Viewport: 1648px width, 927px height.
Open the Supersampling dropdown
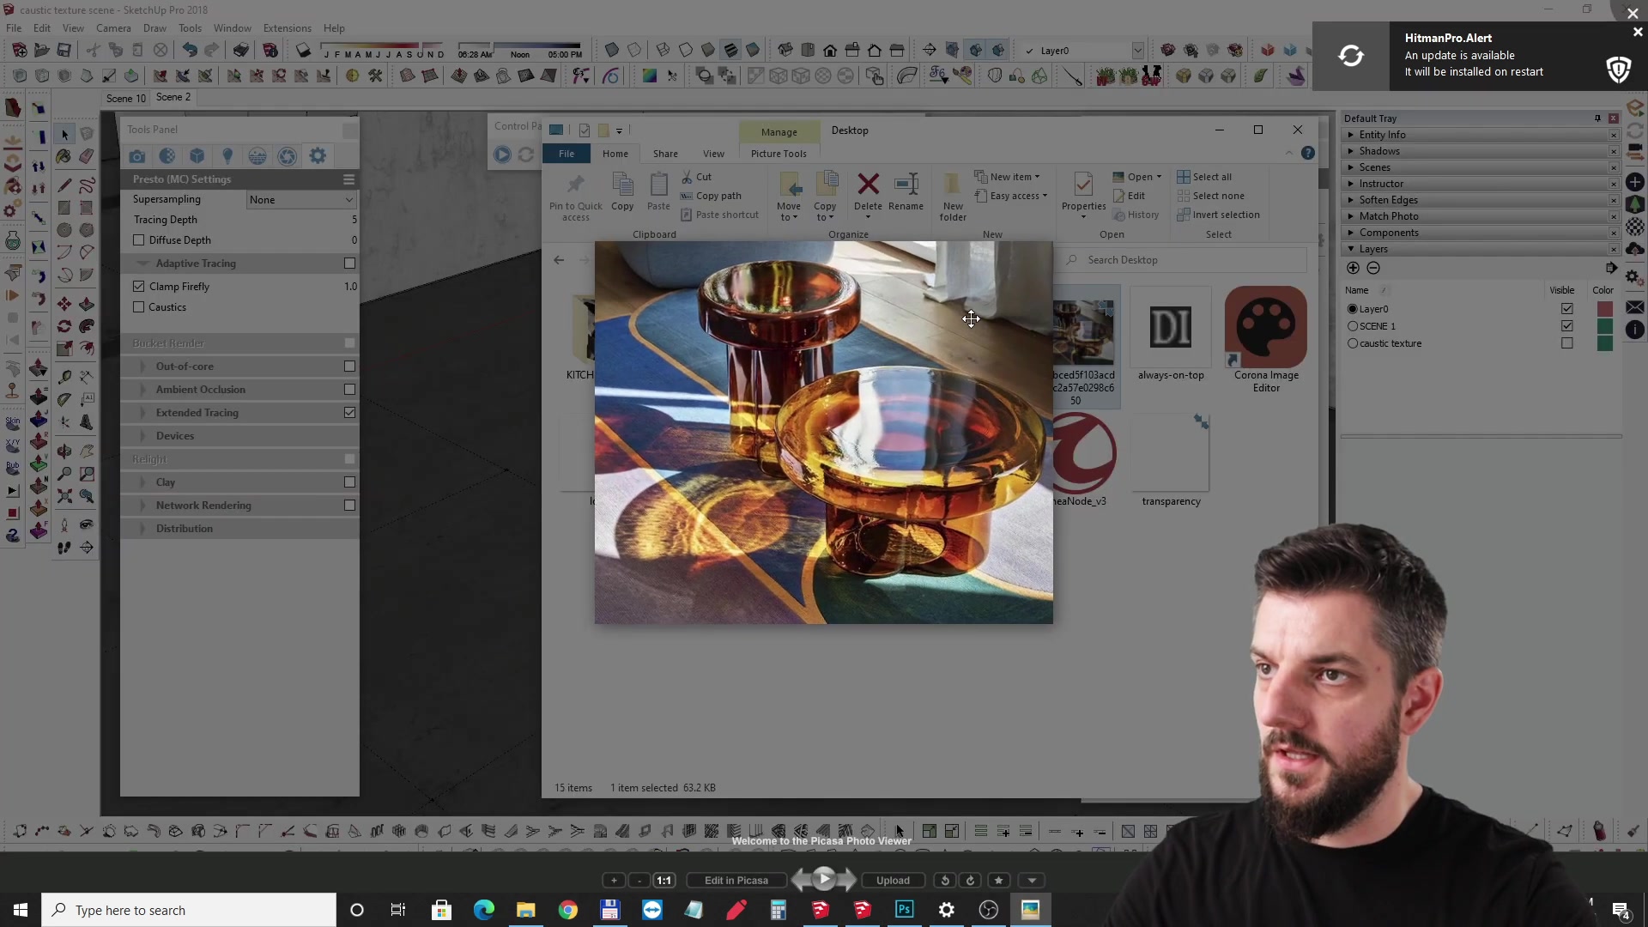coord(300,200)
